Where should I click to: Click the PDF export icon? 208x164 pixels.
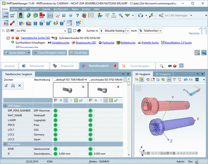(x=42, y=15)
